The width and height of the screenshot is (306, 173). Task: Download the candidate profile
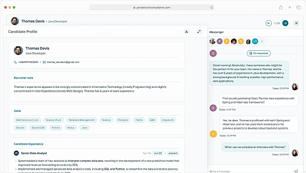[x=187, y=31]
